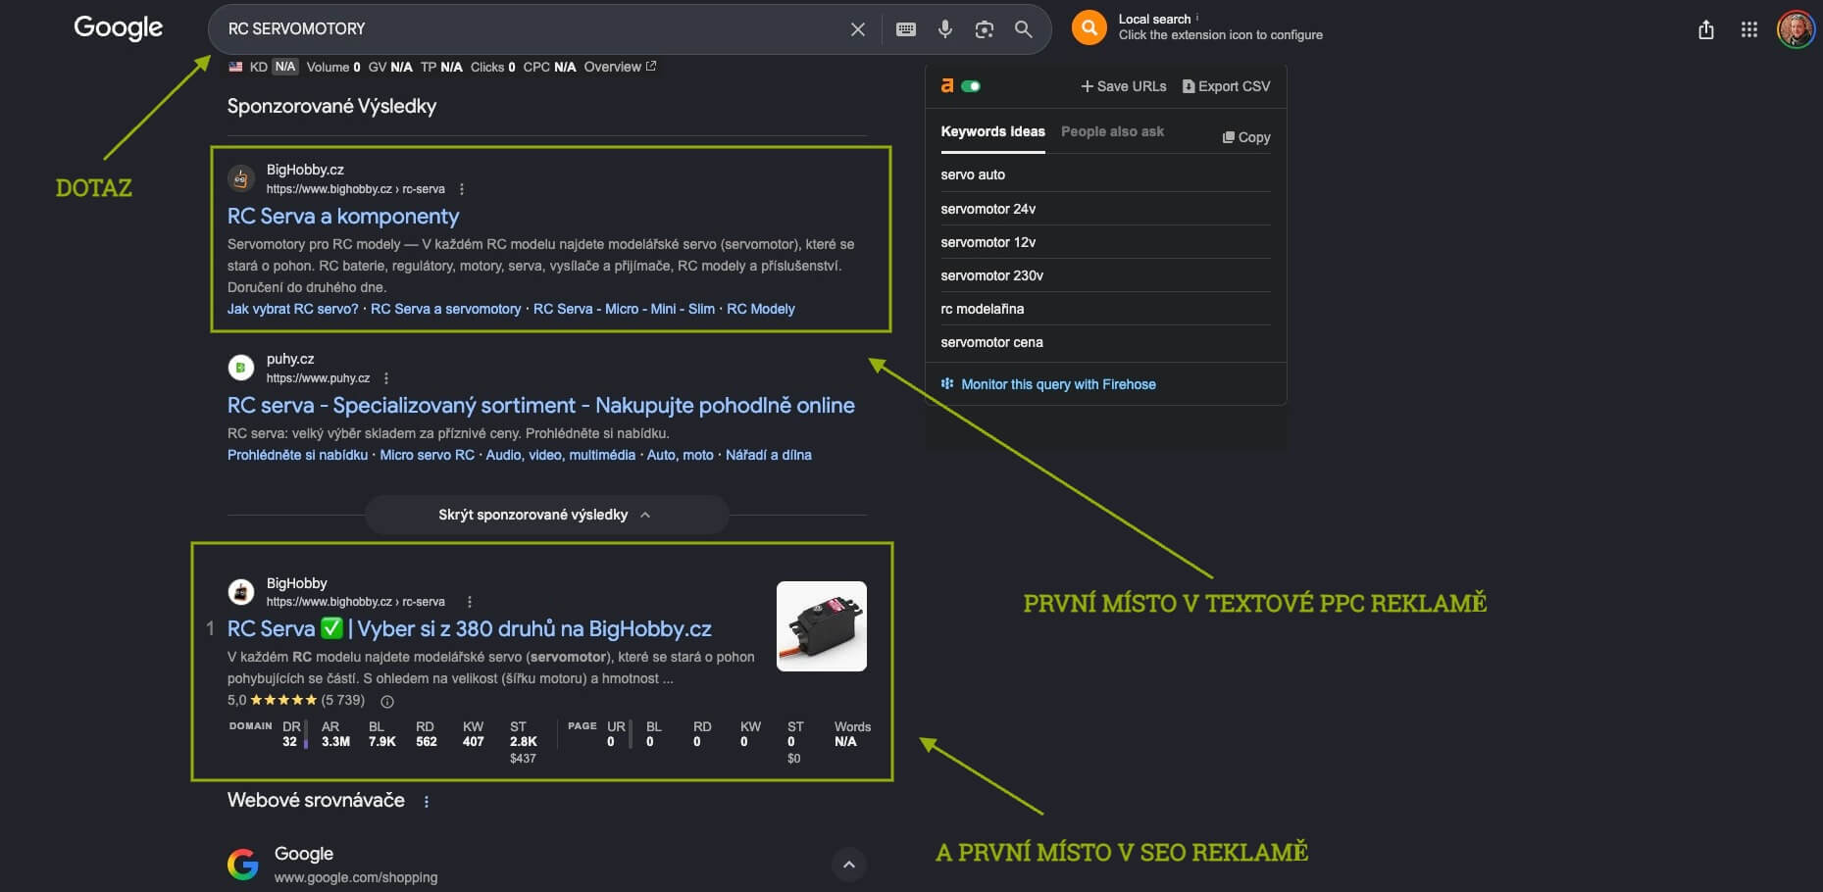
Task: Open the three-dot menu beside puhy.cz ad
Action: click(386, 378)
